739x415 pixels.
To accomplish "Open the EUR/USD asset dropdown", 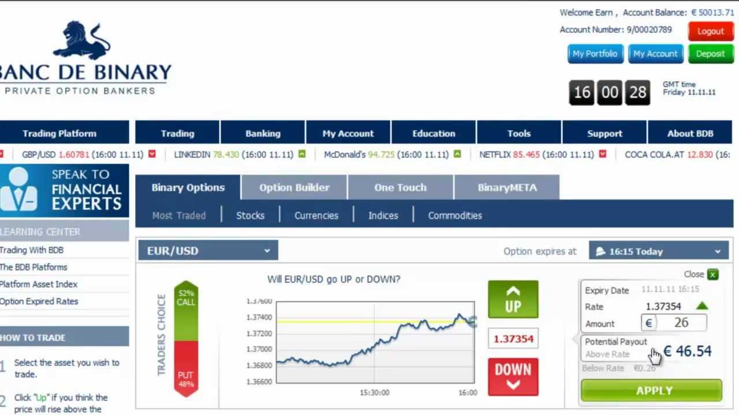I will coord(208,251).
